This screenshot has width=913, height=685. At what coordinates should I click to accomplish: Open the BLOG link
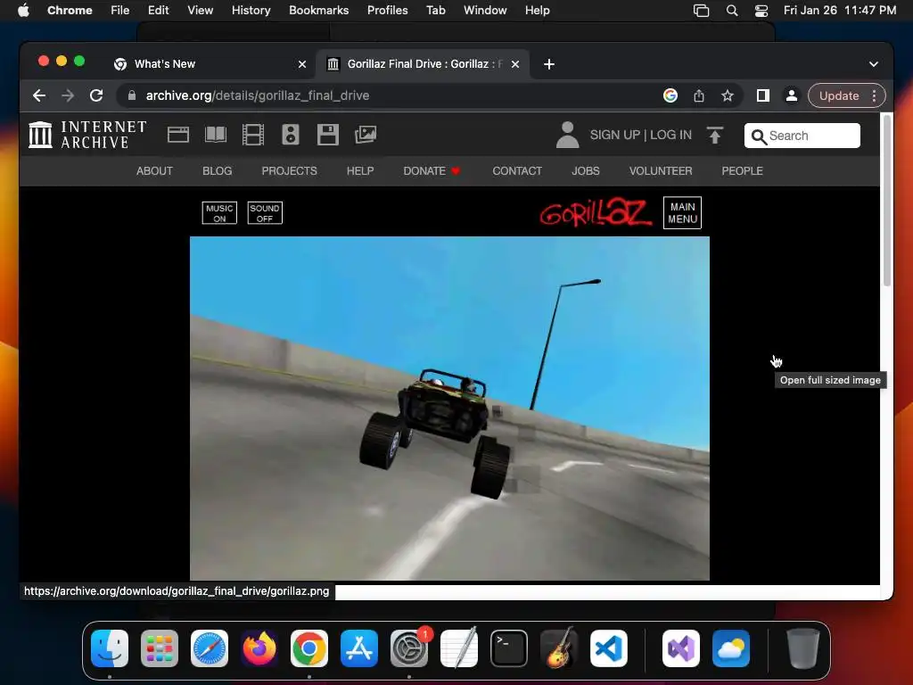[x=218, y=170]
